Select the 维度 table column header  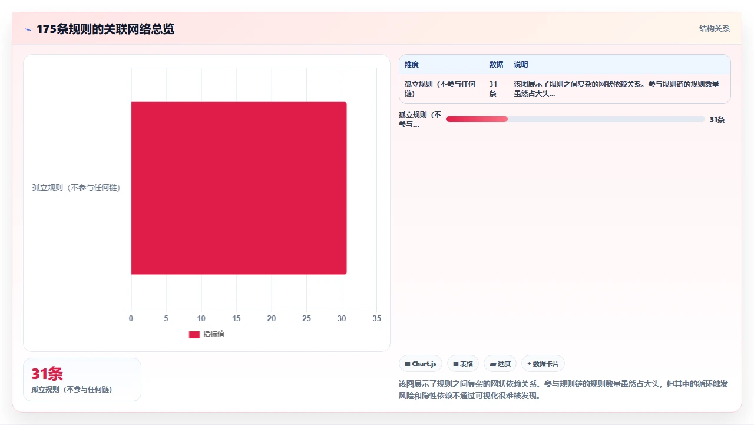(x=412, y=65)
